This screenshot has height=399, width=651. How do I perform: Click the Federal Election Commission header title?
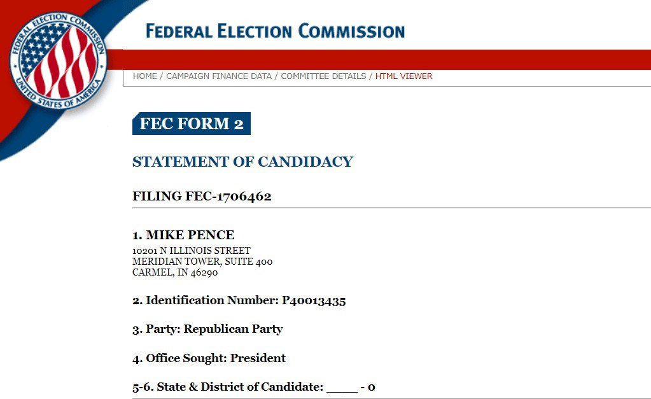point(275,31)
